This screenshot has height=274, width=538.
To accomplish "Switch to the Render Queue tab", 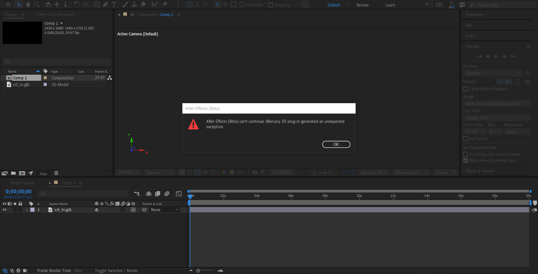I will click(22, 183).
